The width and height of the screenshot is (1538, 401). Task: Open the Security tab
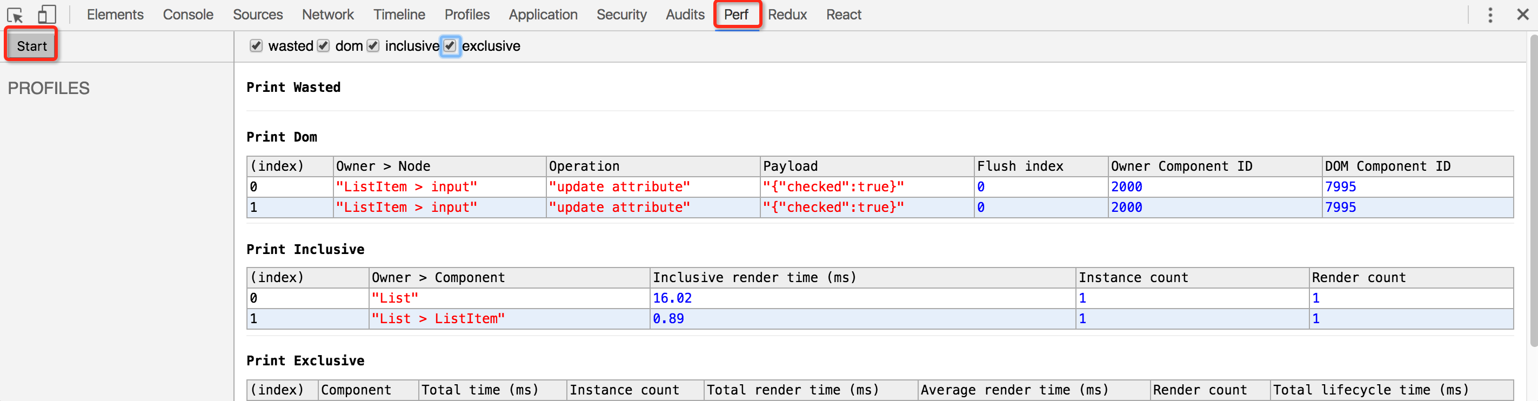click(x=621, y=14)
